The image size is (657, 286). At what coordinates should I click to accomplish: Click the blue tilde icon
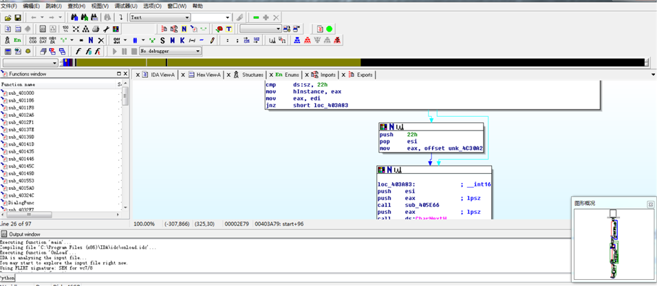[x=202, y=40]
